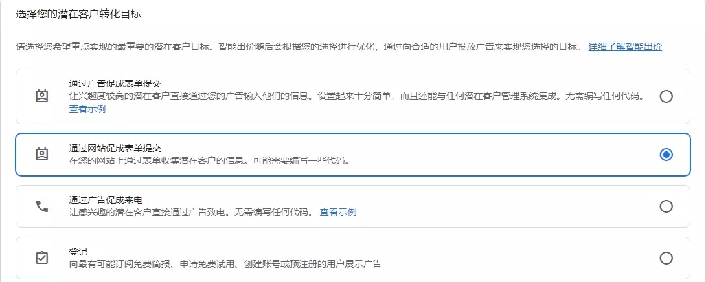Choose the 通过广告促成来电 radio option

tap(666, 206)
